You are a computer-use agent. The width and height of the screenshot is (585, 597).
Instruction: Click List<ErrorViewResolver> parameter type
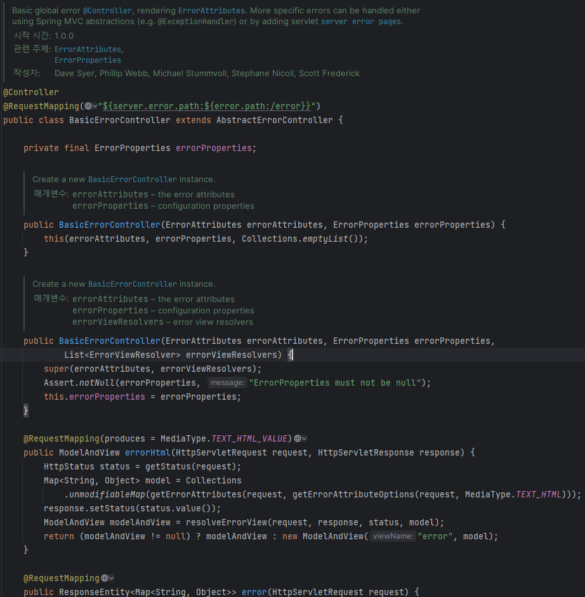coord(122,355)
